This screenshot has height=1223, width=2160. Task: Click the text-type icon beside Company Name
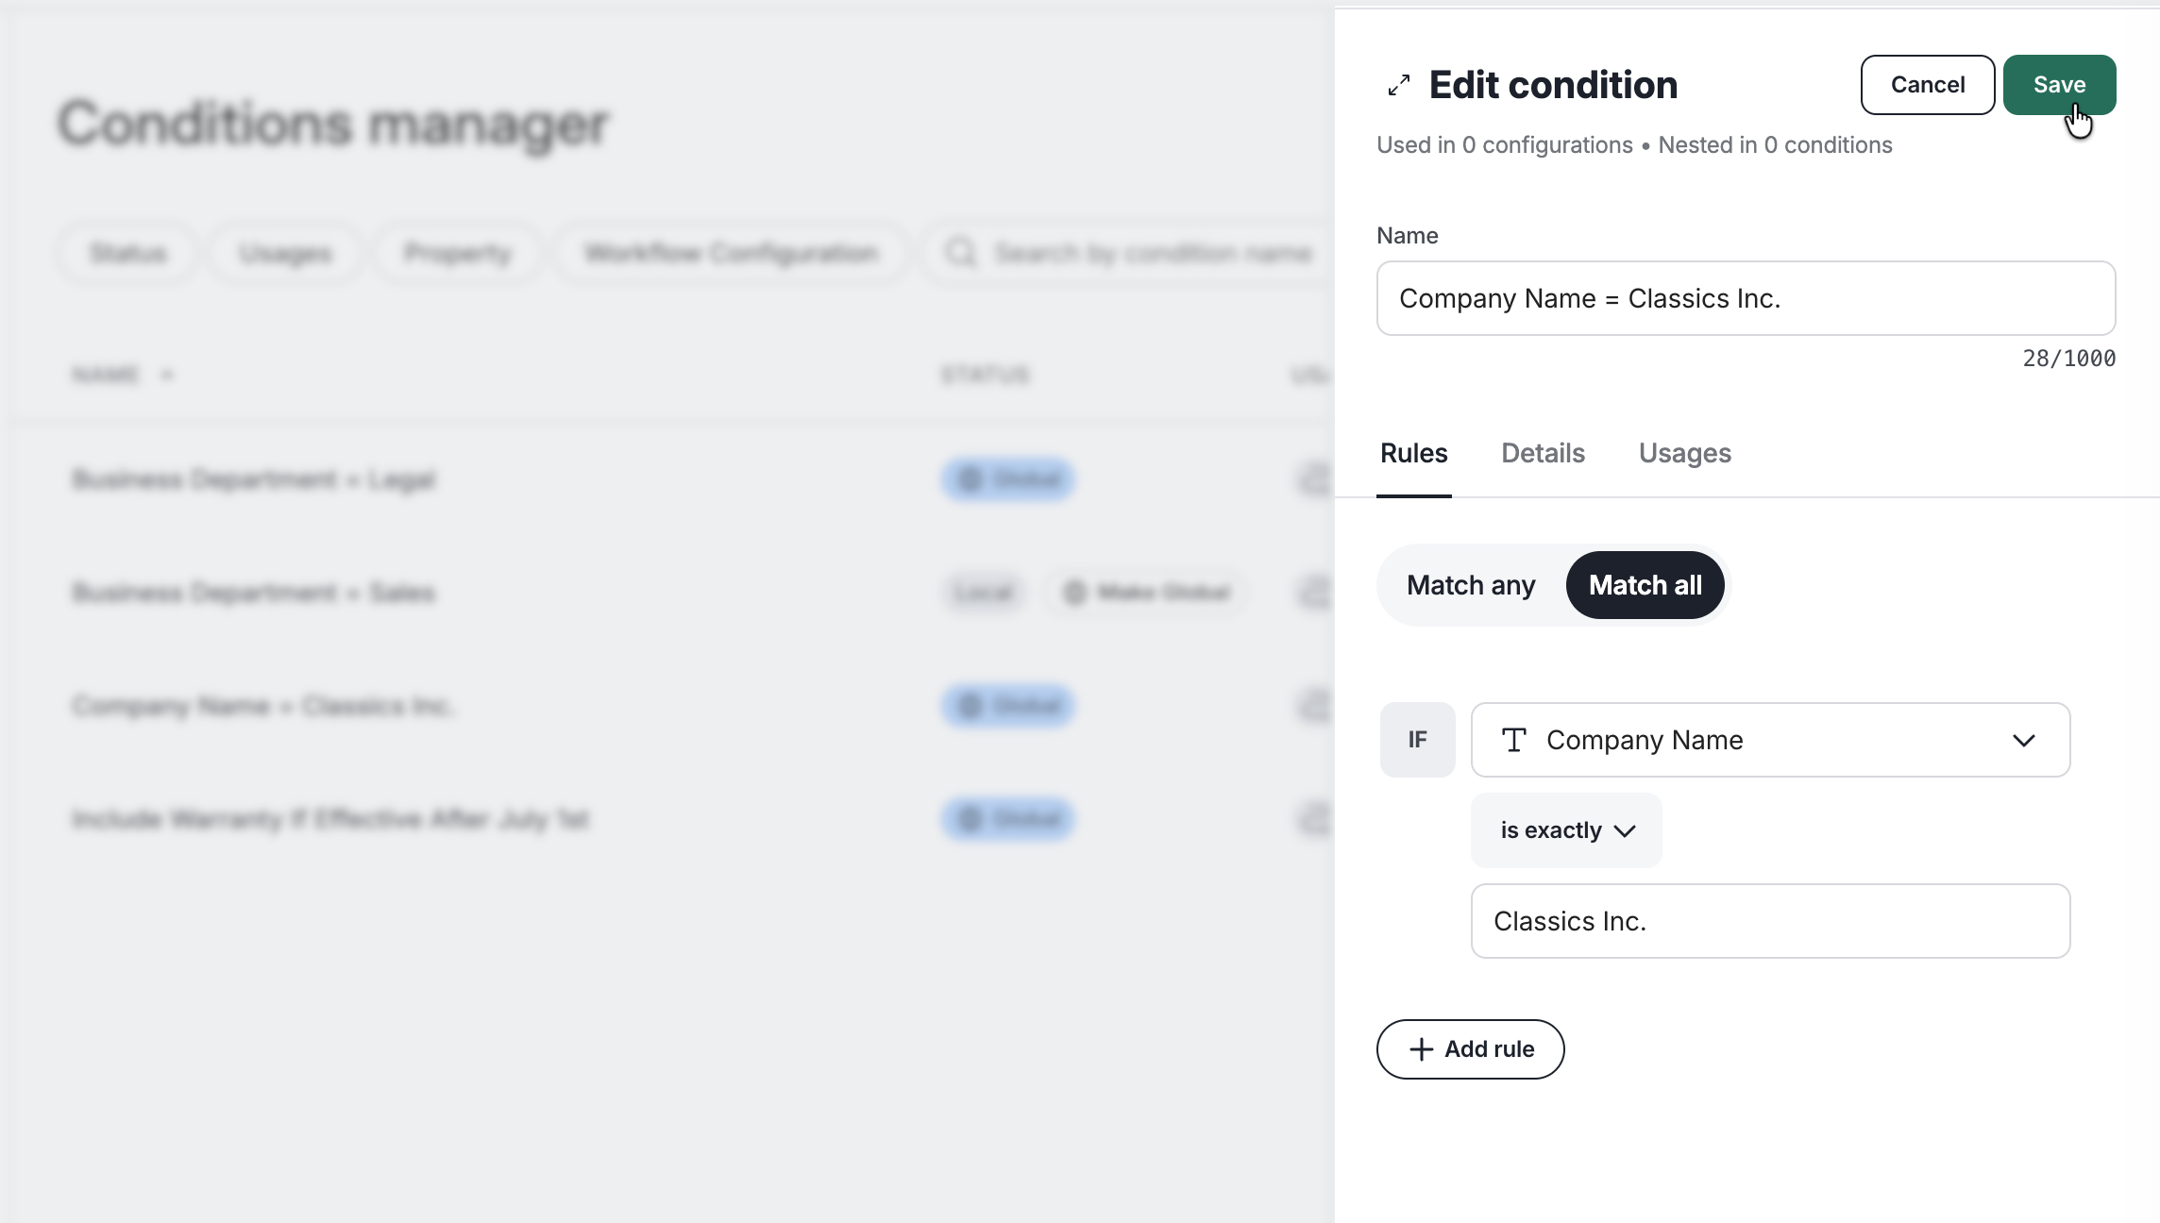1514,740
